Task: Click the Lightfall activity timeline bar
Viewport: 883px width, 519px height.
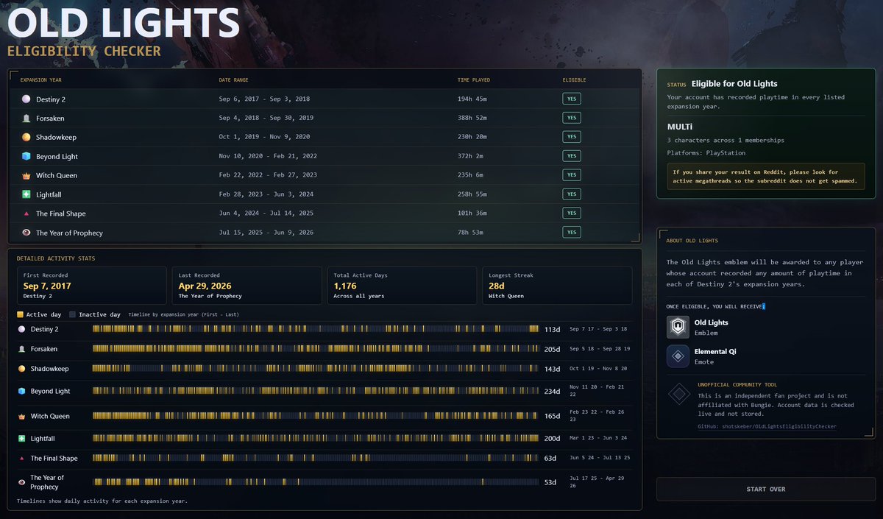Action: click(x=316, y=439)
